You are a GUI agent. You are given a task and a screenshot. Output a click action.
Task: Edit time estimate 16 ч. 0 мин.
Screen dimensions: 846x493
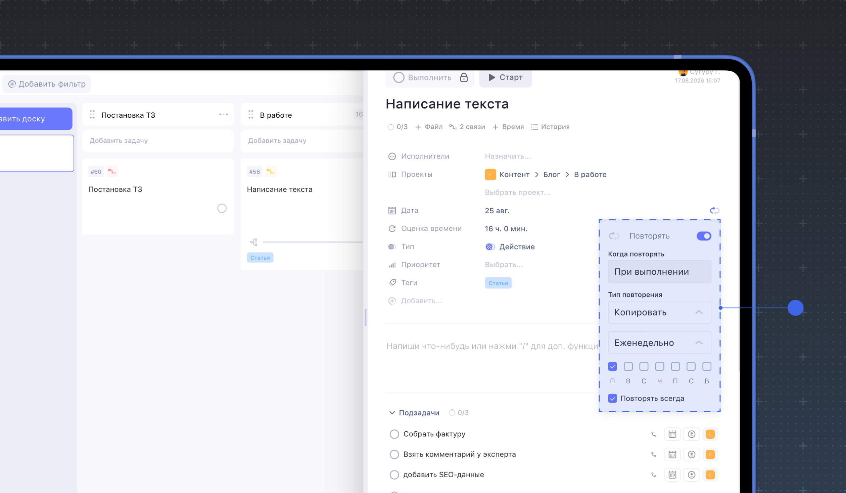[x=506, y=229]
